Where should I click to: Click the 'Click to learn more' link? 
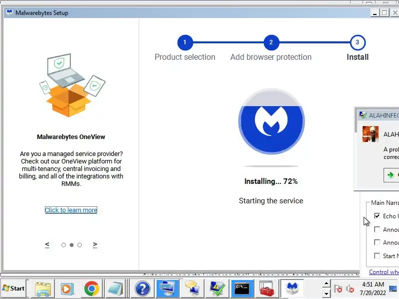[71, 210]
